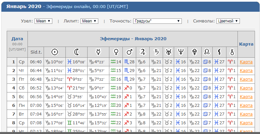This screenshot has height=134, width=260.
Task: Click the Venus symbol column header
Action: coord(116,52)
